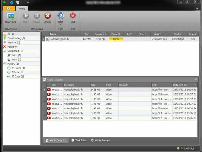Open the Help dropdown button
Viewport: 202px width, 152px height.
pos(60,19)
